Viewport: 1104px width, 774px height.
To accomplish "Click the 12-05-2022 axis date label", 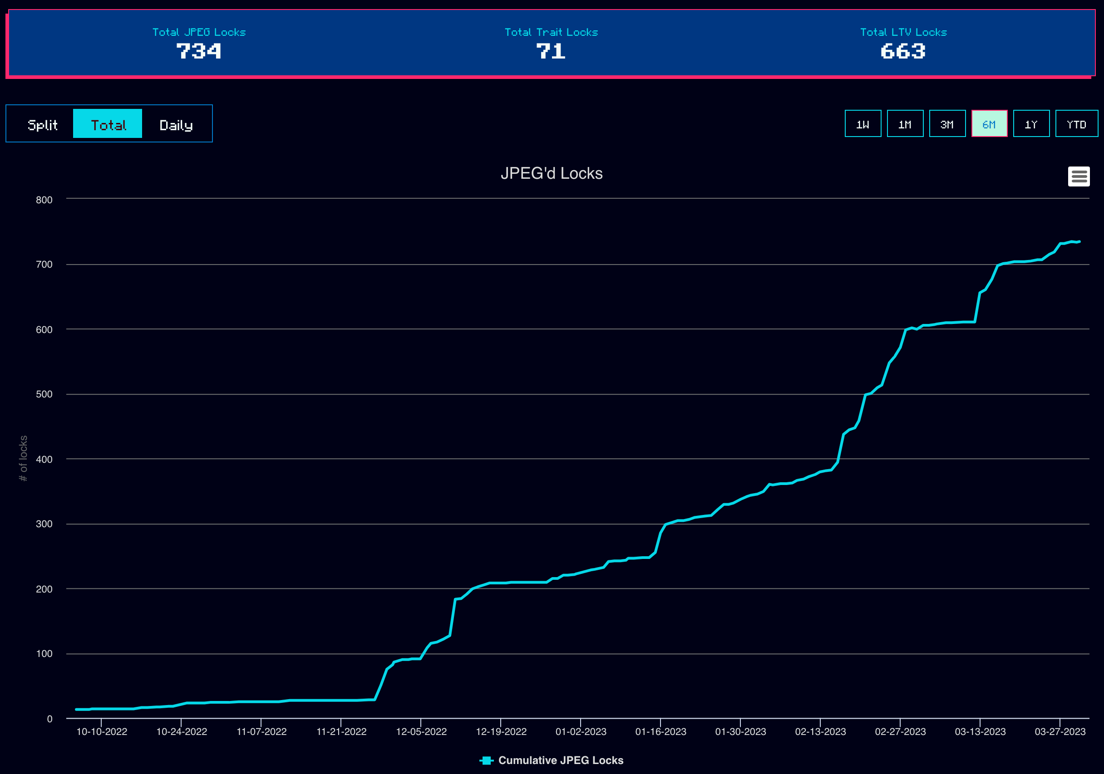I will tap(421, 731).
